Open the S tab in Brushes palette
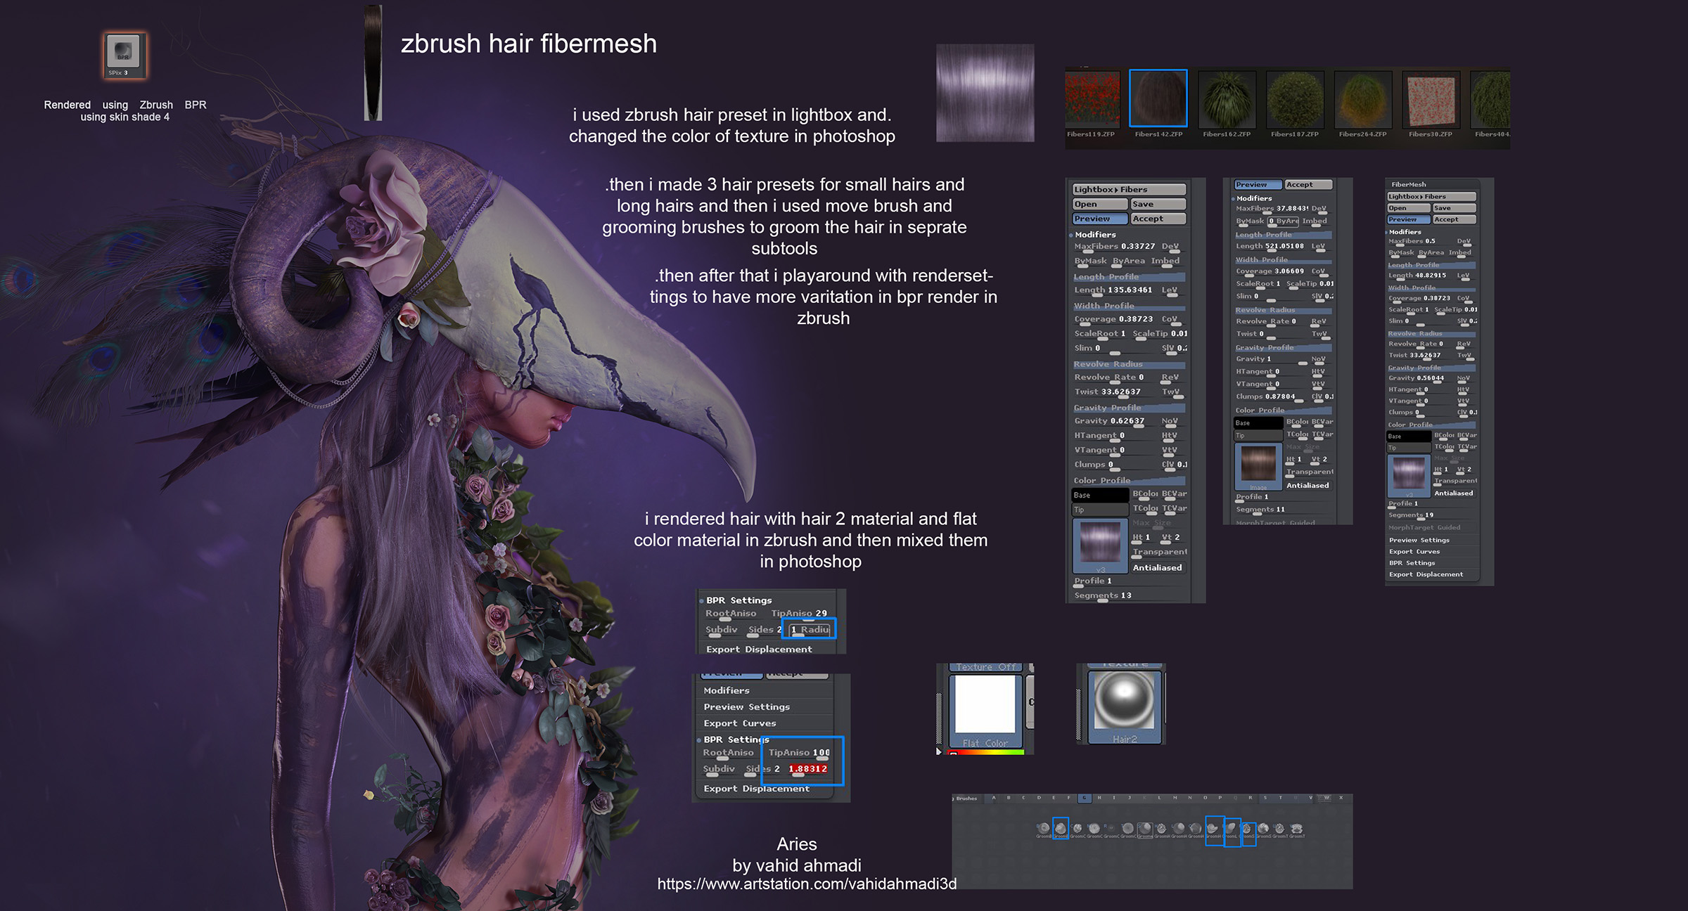1688x911 pixels. coord(1265,798)
